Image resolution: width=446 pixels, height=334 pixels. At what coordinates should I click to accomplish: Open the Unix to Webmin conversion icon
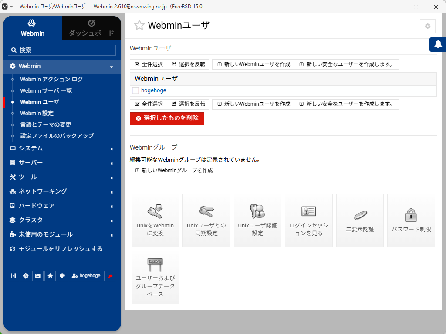click(x=155, y=220)
